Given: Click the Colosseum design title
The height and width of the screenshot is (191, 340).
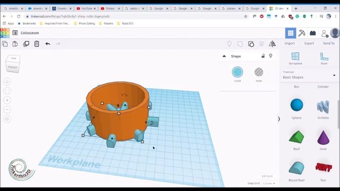Looking at the screenshot, I should coord(30,33).
